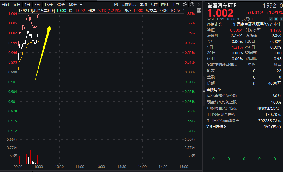Open the settings gear icon on the toolbar
The width and height of the screenshot is (283, 172).
pyautogui.click(x=185, y=5)
